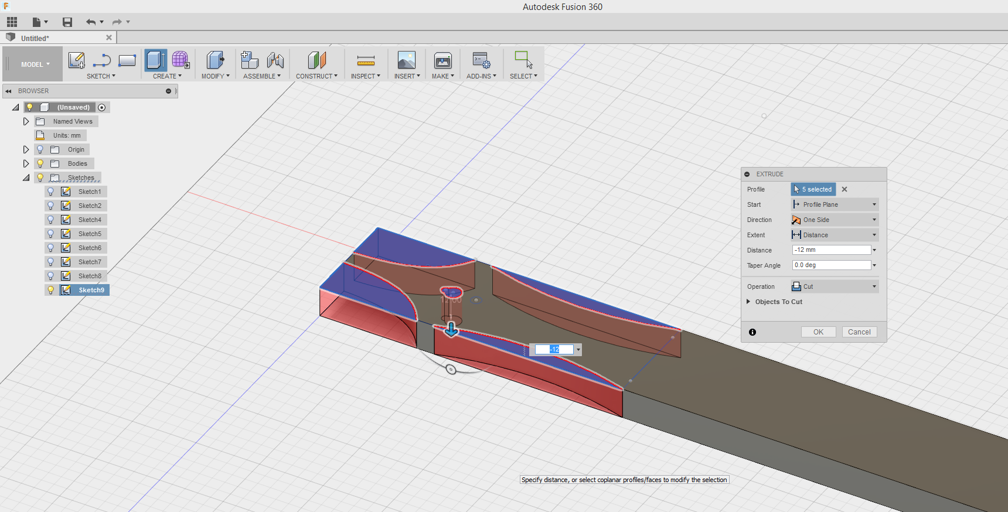Open the SKETCH menu

[101, 76]
